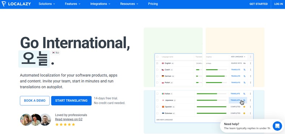Open the table header three-dot menu
The width and height of the screenshot is (285, 134).
251,57
